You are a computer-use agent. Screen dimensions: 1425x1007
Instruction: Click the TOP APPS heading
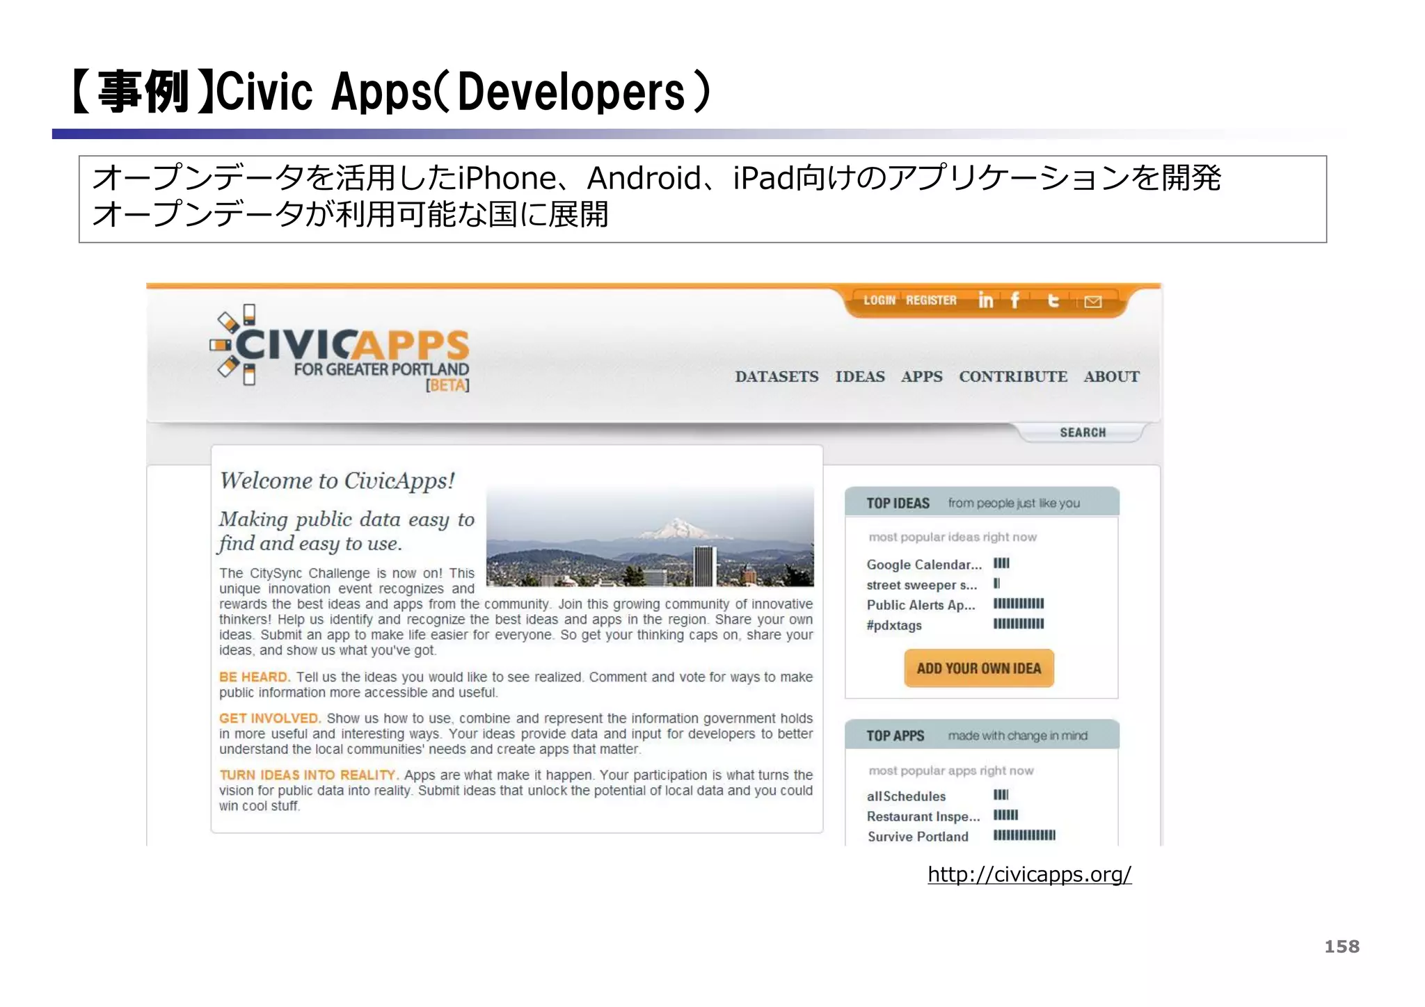(895, 736)
